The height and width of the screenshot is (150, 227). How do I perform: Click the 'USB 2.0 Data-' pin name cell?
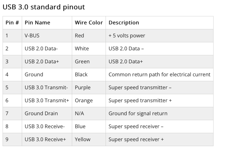point(47,49)
